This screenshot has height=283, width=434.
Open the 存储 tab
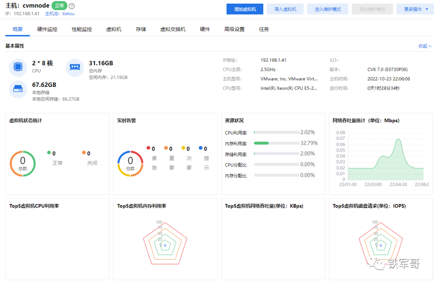click(x=141, y=29)
